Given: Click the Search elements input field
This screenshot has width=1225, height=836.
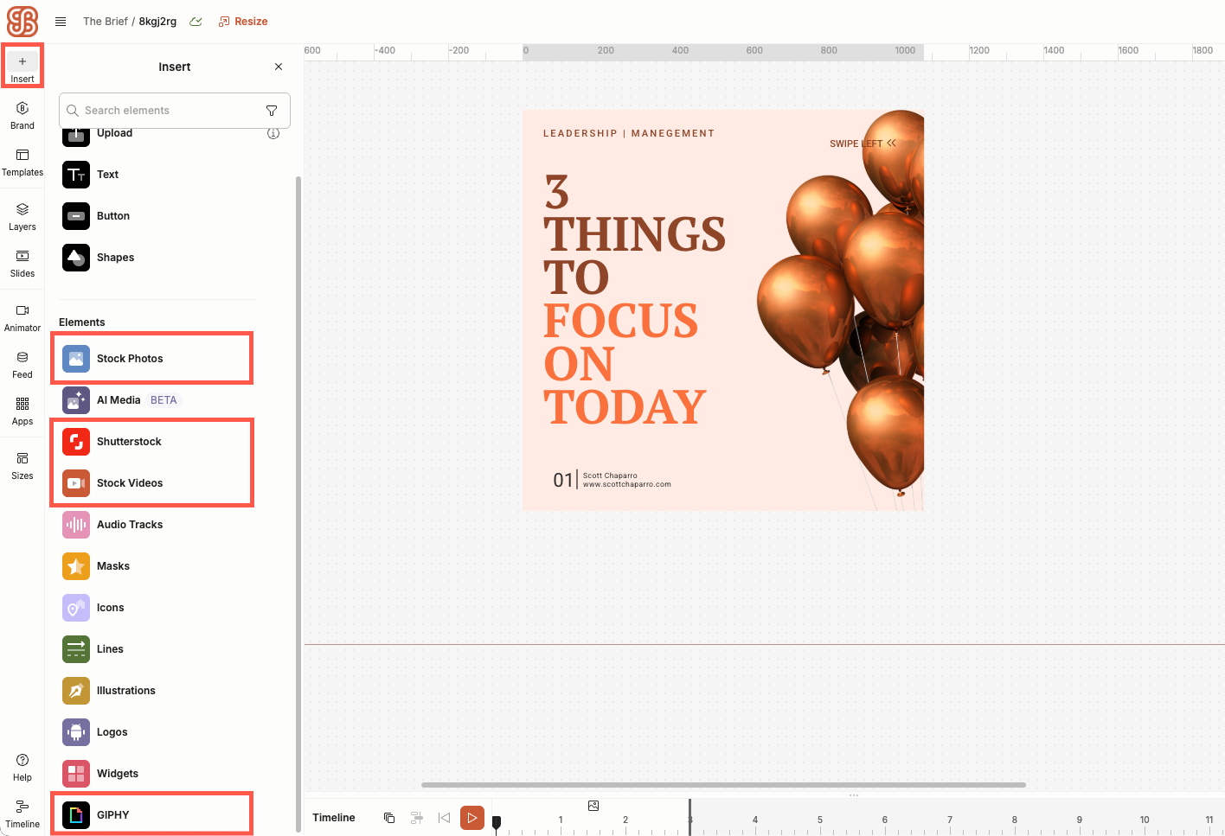Looking at the screenshot, I should (170, 111).
